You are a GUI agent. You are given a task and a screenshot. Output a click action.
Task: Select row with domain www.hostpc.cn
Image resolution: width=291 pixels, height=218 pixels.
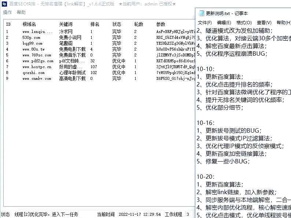(99, 67)
